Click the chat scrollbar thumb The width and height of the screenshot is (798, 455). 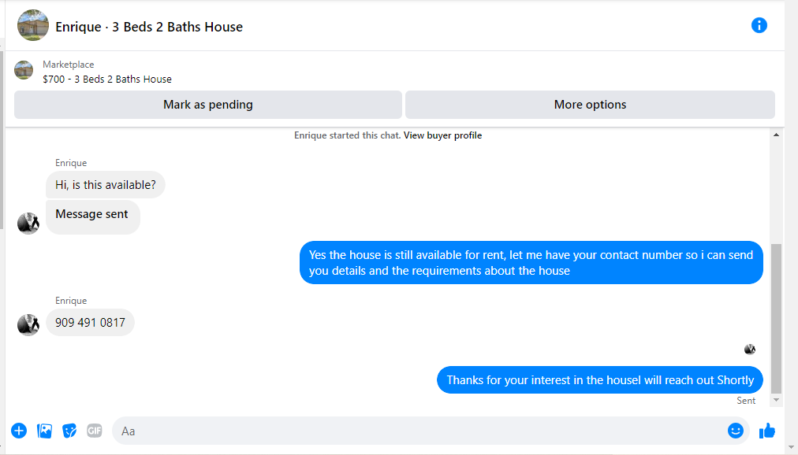(776, 318)
